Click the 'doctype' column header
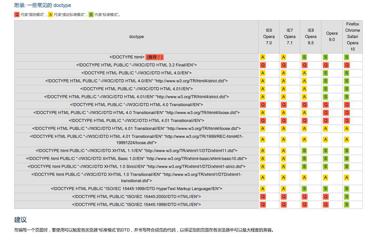Screen dimensions: 377x242 136,37
